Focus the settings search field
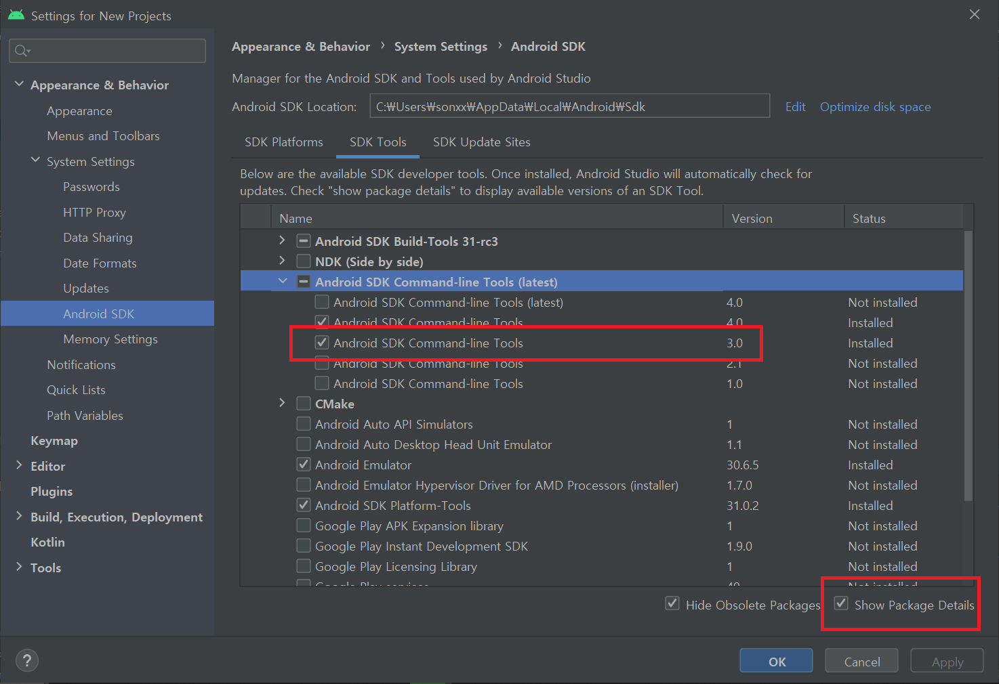Screen dimensions: 999x684 tap(107, 51)
